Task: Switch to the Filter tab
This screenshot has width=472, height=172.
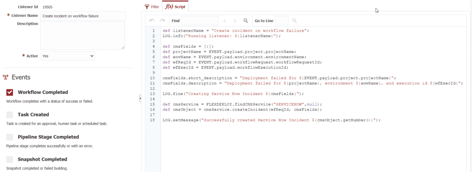Action: pos(152,6)
